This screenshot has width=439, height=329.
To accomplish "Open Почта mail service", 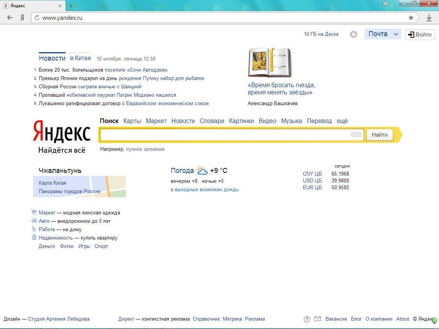I will pos(378,34).
